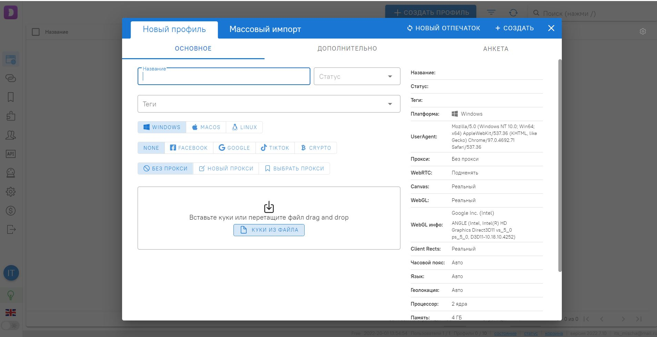Go to next page of table
The height and width of the screenshot is (337, 657).
point(623,319)
